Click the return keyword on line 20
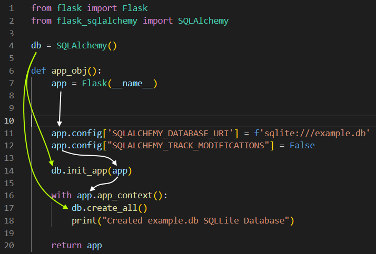This screenshot has width=376, height=254. 66,246
